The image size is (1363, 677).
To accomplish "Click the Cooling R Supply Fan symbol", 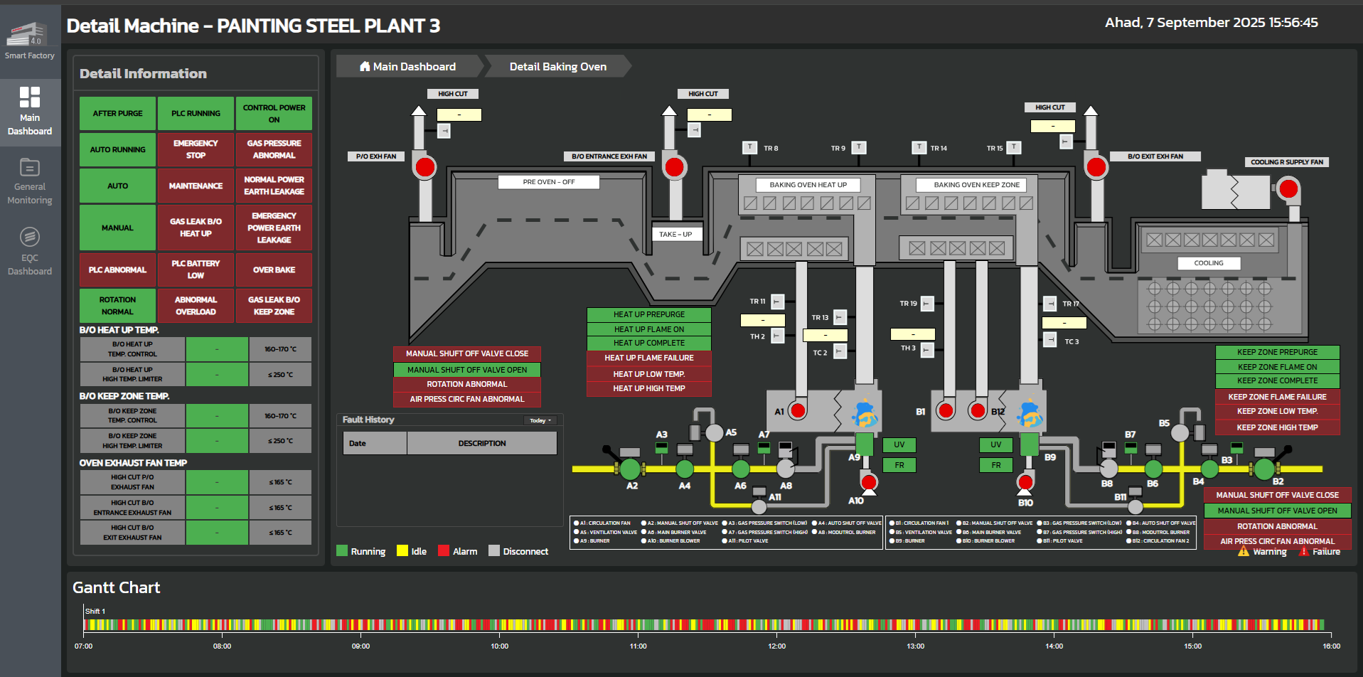I will click(x=1288, y=189).
